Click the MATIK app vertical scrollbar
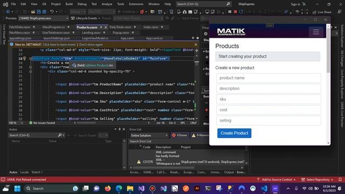The height and width of the screenshot is (194, 345). pos(328,50)
